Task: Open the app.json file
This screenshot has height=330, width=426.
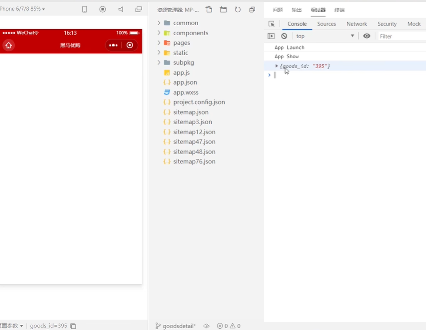Action: pyautogui.click(x=185, y=82)
